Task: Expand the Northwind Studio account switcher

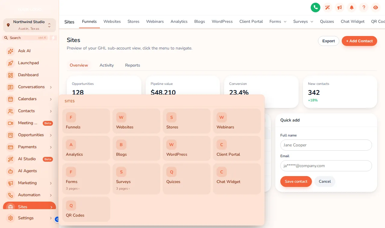Action: coord(29,25)
